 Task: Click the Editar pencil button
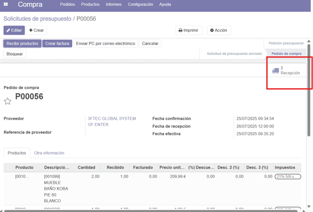click(14, 31)
